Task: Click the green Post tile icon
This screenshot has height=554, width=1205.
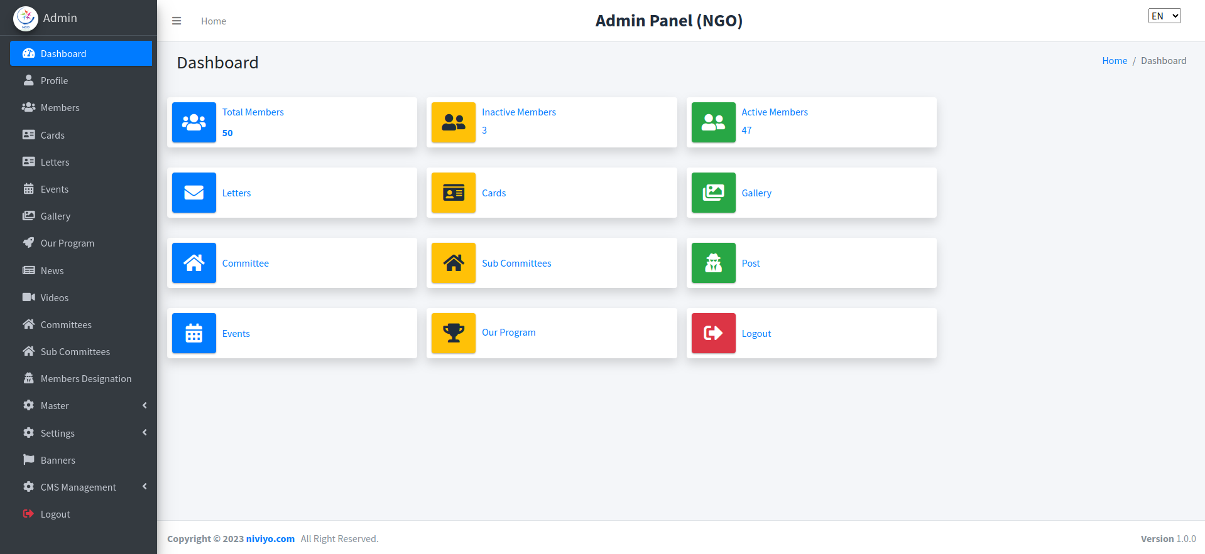Action: (x=713, y=263)
